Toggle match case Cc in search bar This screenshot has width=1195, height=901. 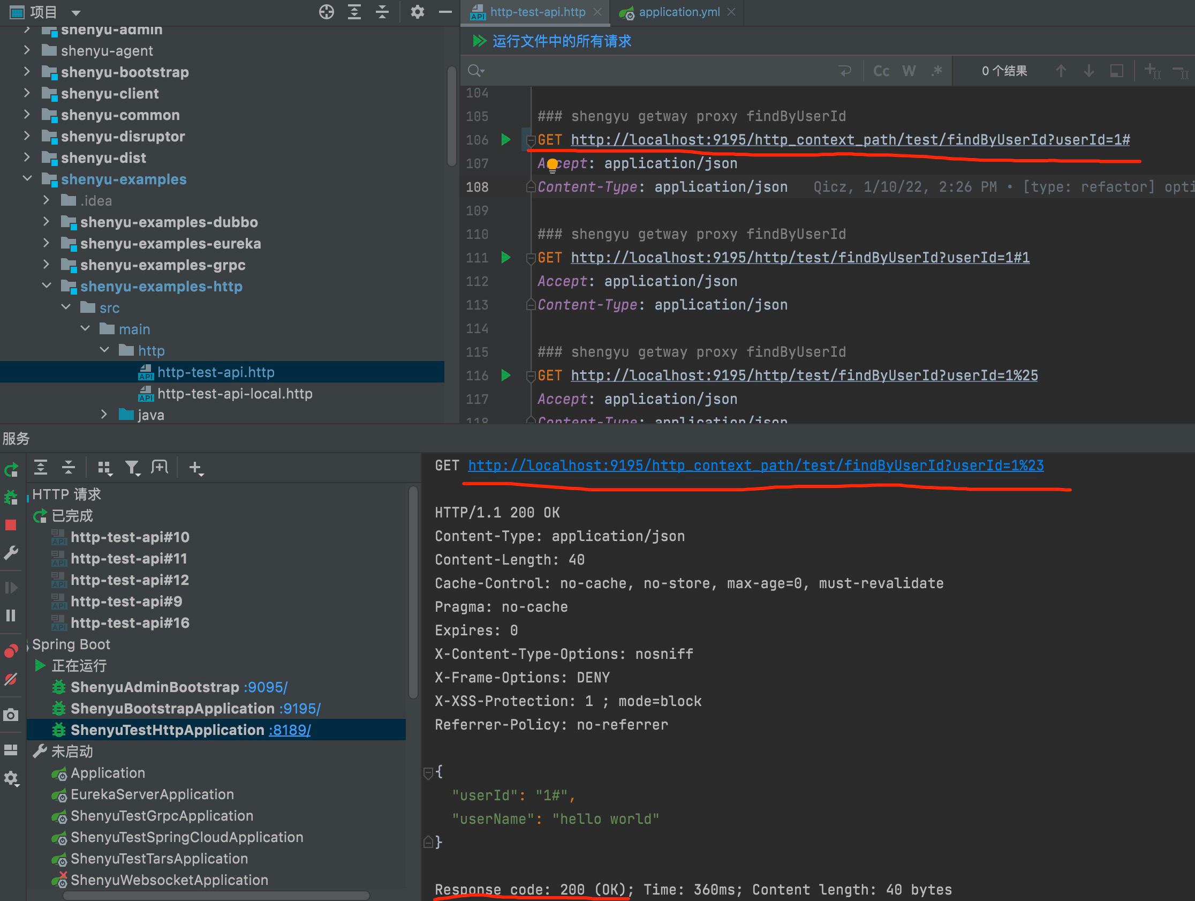click(881, 71)
